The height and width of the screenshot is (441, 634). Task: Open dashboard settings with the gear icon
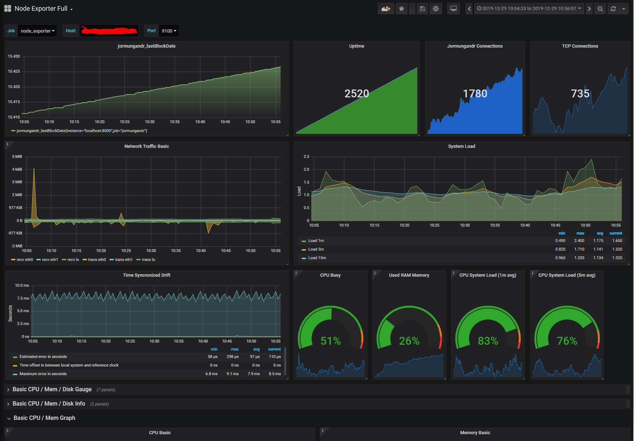436,8
